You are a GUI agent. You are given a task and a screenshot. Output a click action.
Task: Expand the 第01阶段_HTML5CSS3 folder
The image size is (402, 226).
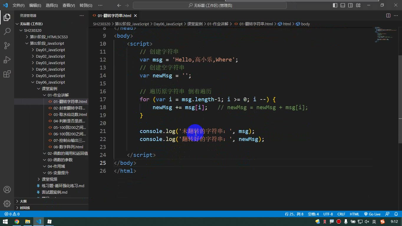click(49, 37)
